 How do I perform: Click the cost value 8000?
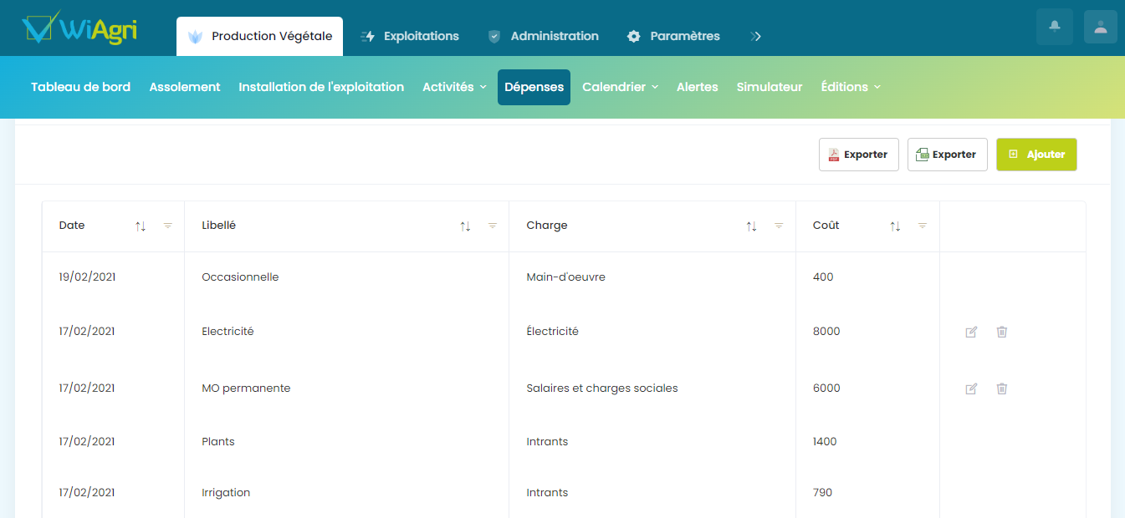click(826, 332)
